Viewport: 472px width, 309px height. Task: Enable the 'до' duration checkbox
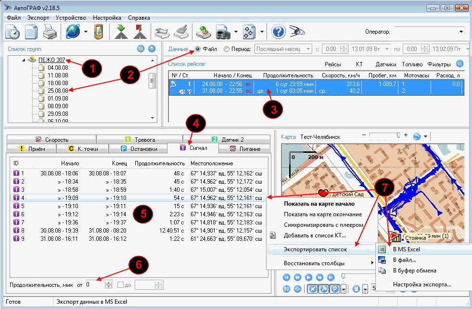coord(121,285)
